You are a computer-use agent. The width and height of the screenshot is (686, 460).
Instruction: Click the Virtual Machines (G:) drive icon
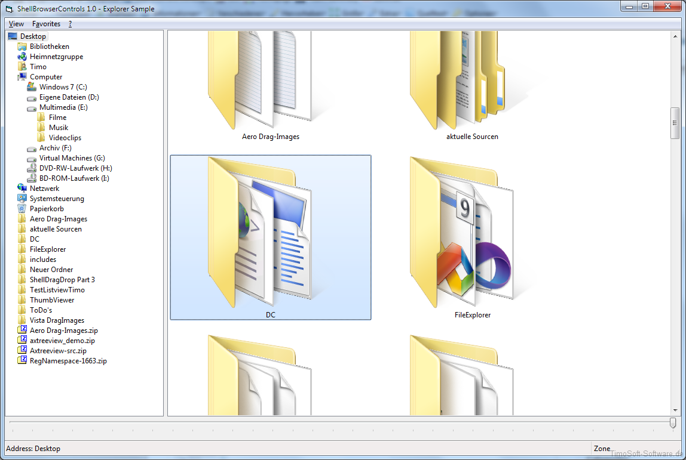coord(32,158)
